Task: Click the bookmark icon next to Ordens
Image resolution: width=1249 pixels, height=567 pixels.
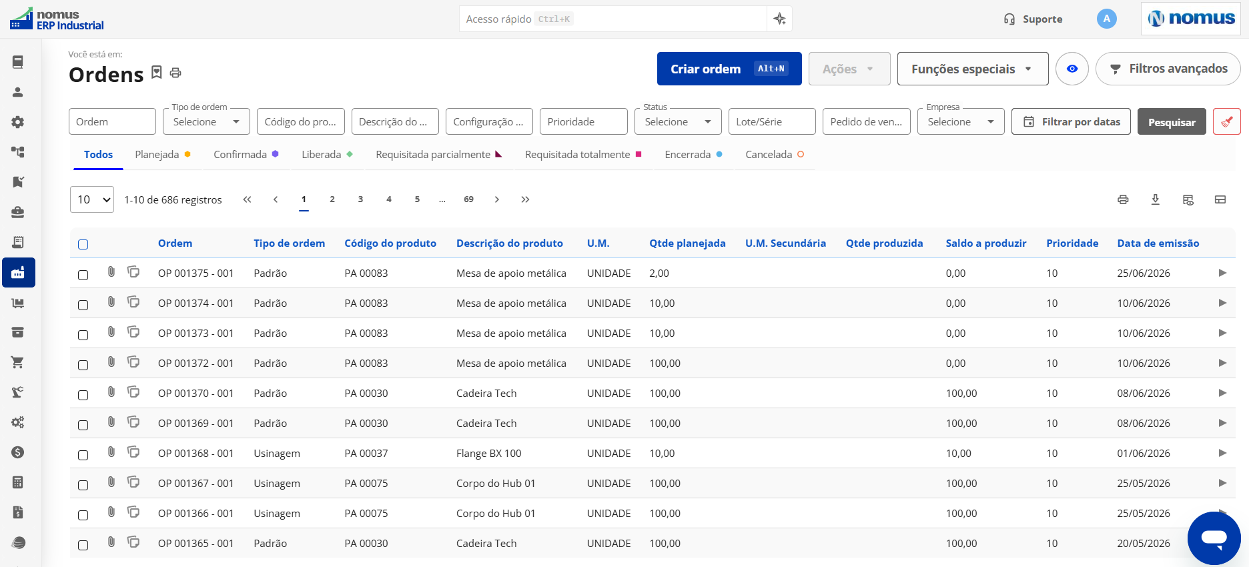Action: pos(157,72)
